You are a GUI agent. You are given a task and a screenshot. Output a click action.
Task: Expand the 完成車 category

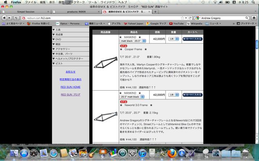tap(70, 35)
